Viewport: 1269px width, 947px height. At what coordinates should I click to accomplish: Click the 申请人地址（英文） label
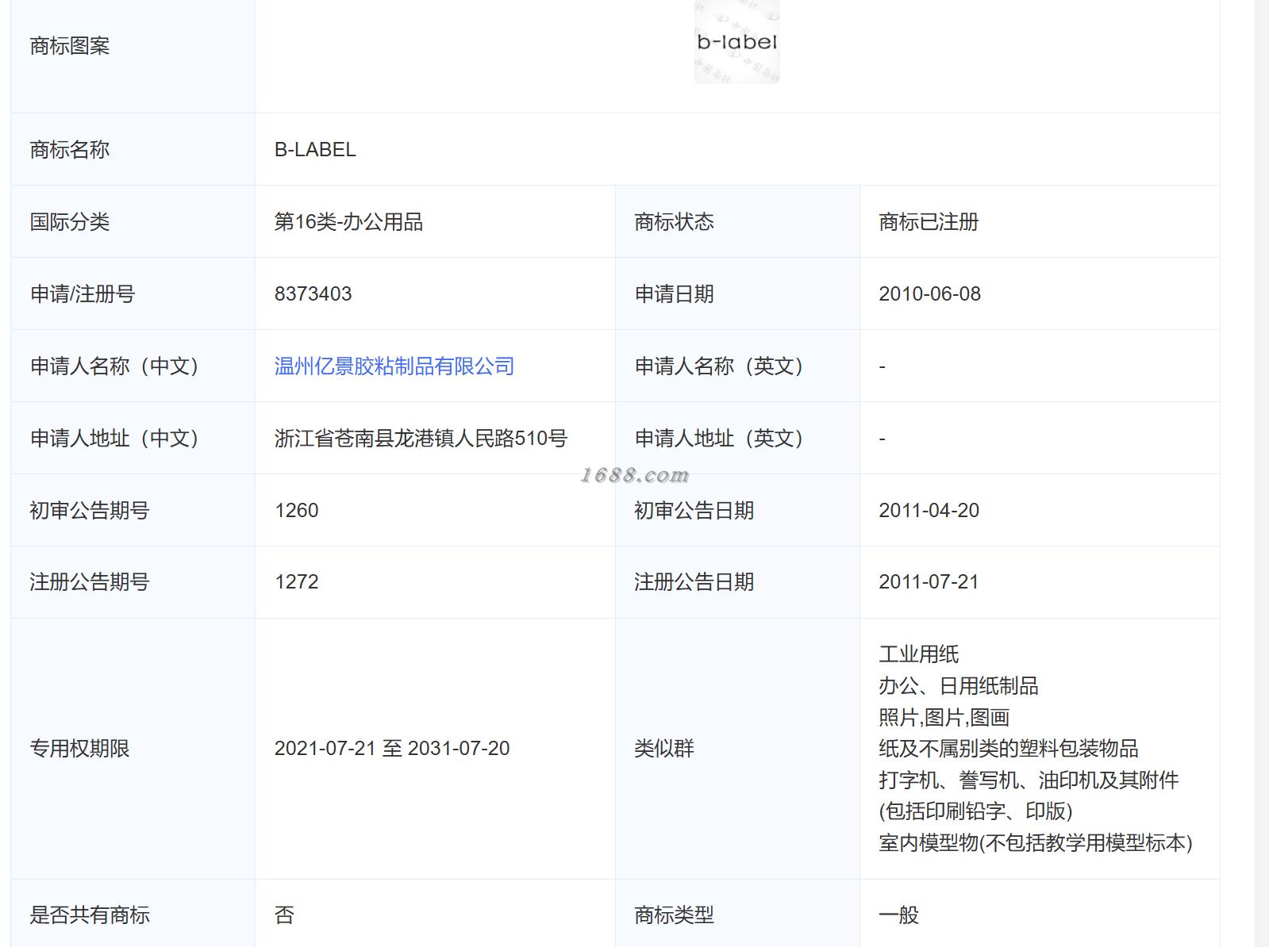coord(719,439)
